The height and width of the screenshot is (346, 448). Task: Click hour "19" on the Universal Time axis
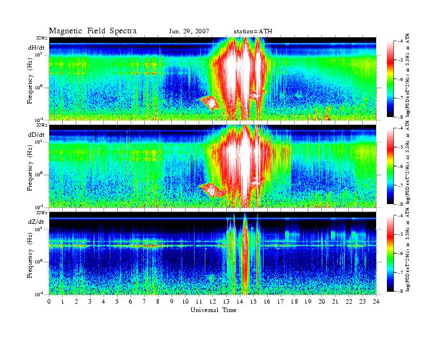tap(308, 302)
